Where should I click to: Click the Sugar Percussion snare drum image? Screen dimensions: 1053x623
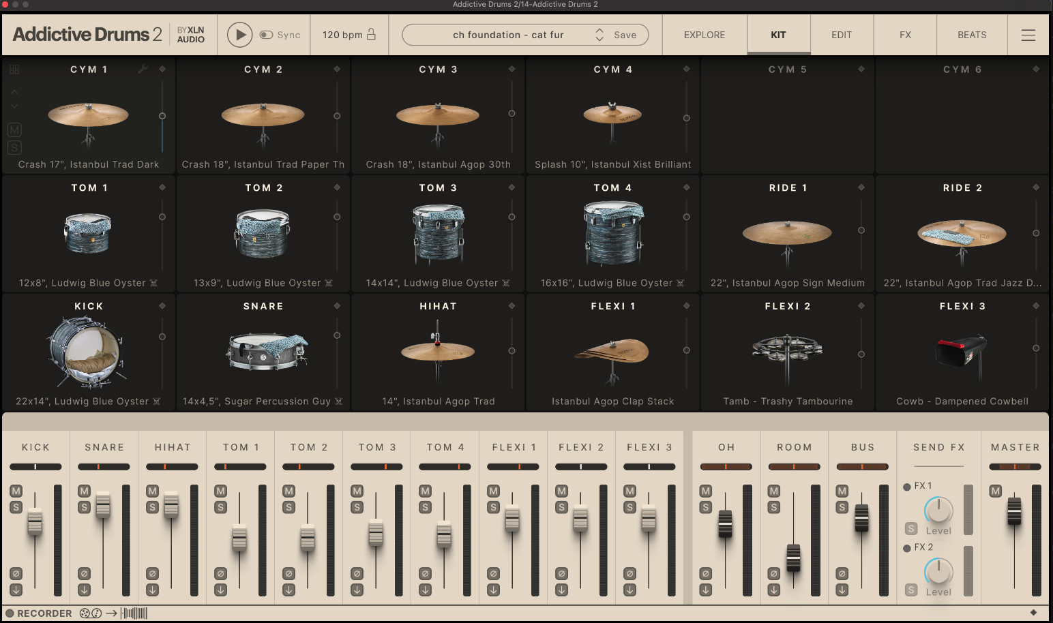[x=267, y=352]
